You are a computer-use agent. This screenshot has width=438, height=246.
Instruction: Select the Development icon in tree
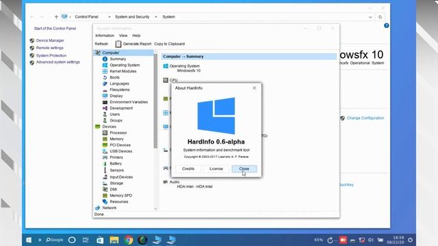coord(105,108)
